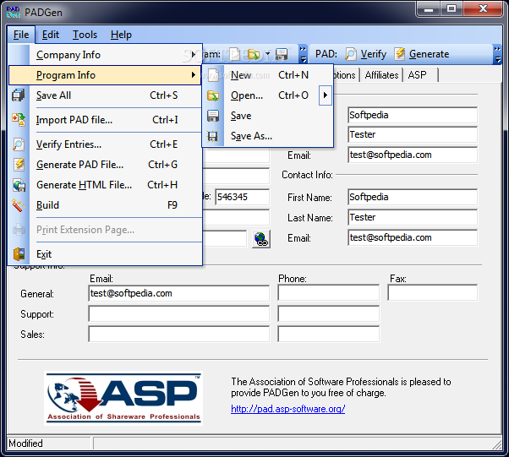The width and height of the screenshot is (509, 457).
Task: Select New in the Program Info submenu
Action: pos(267,75)
